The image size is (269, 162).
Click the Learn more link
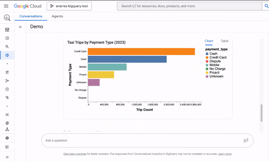tap(225, 154)
